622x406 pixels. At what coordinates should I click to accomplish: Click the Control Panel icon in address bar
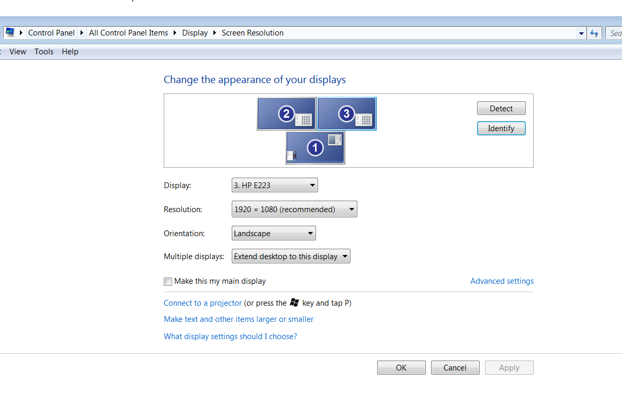[x=10, y=32]
